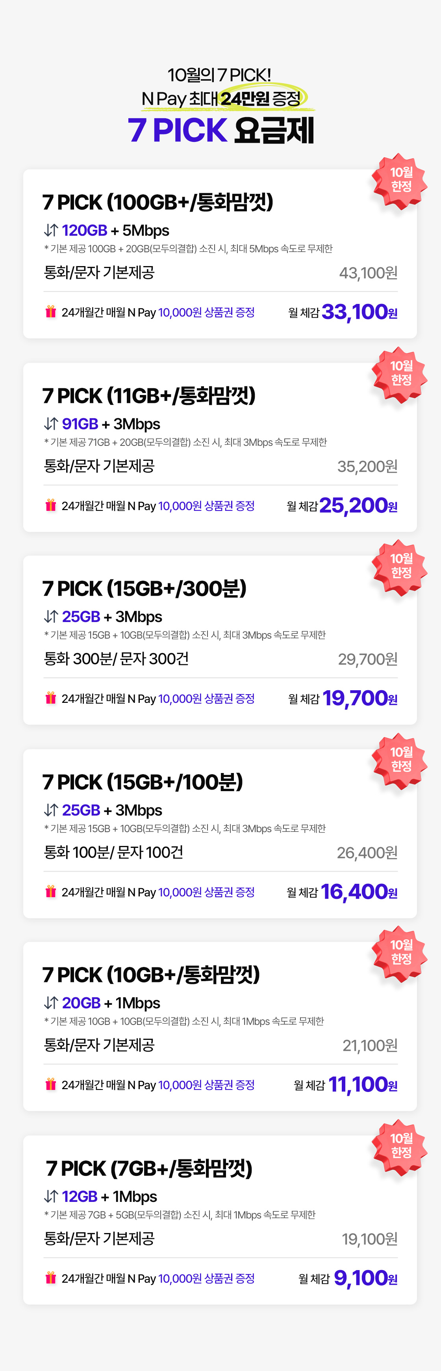Open the 7 PICK (7GB+/통화맘껏) plan title
Viewport: 441px width, 1371px height.
149,1168
